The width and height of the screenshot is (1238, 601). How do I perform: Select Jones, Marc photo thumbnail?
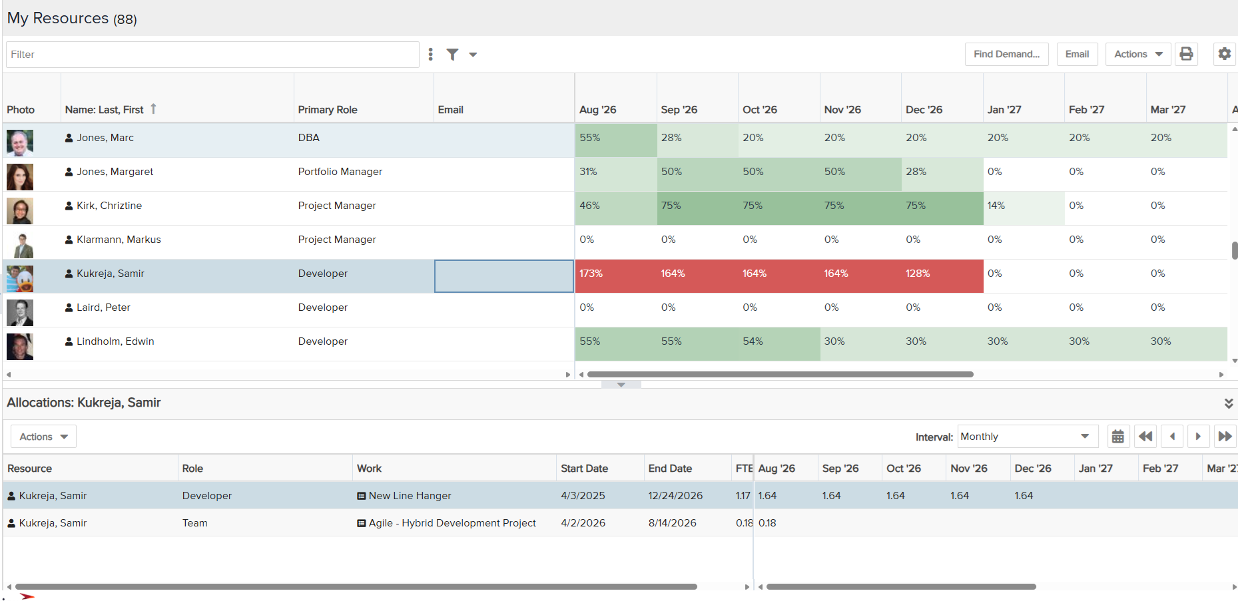[20, 143]
